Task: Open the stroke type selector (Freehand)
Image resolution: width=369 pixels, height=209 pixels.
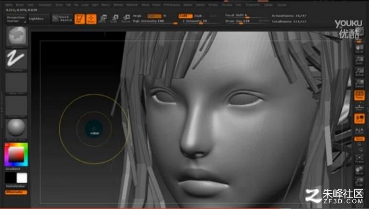Action: (x=16, y=60)
